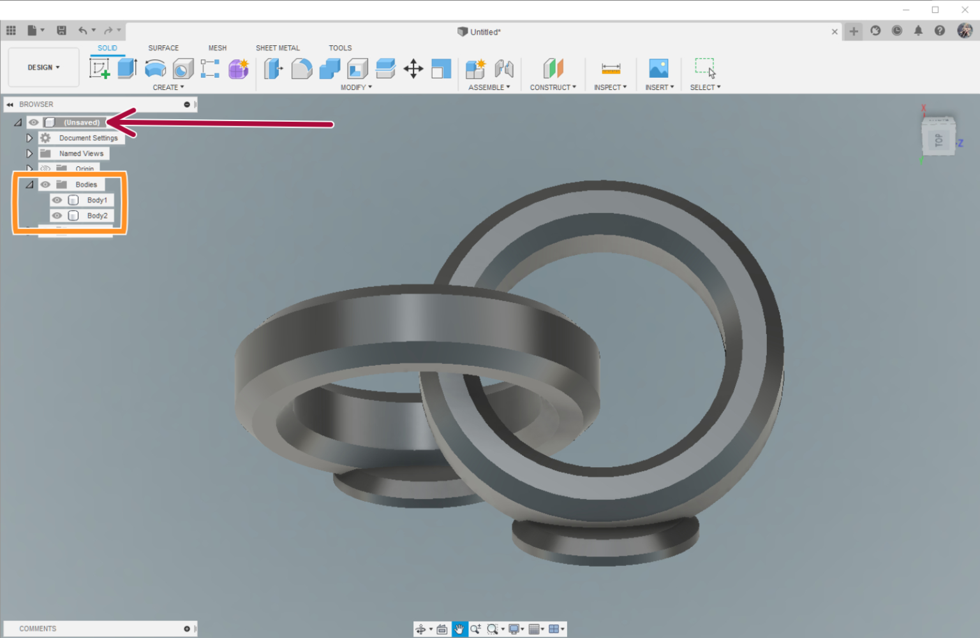Select the Fillet tool
This screenshot has height=638, width=980.
(302, 68)
